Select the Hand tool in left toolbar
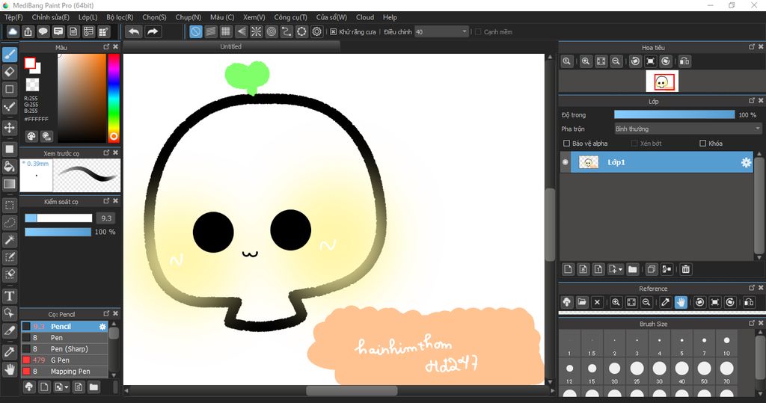Screen dimensions: 766x403 tap(10, 369)
